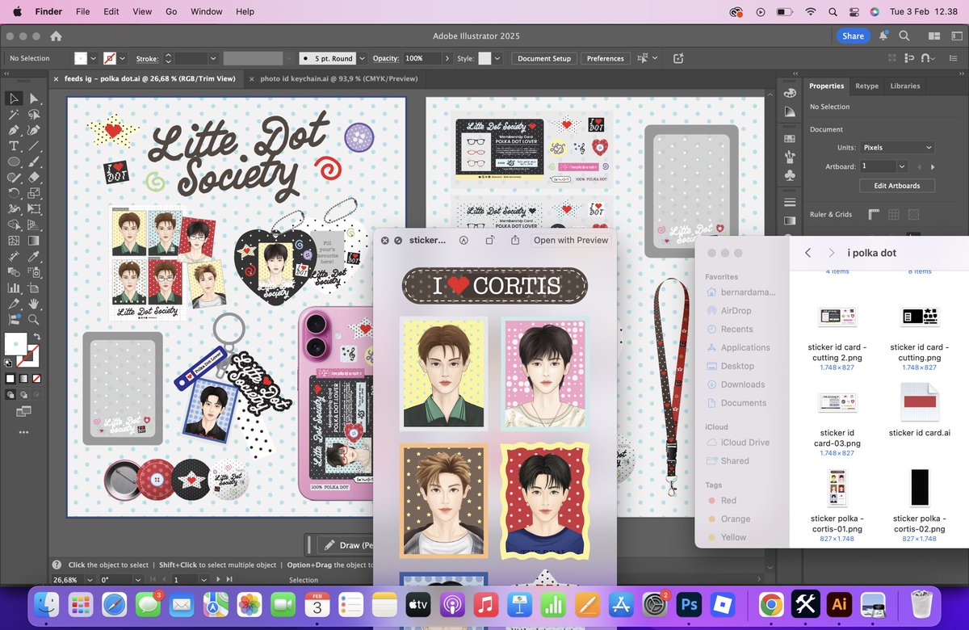Click the Illustrator Home icon

56,36
